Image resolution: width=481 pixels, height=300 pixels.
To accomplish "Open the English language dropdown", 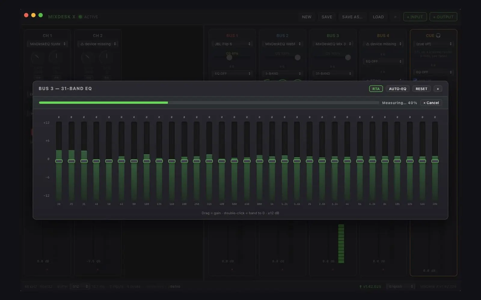I will pyautogui.click(x=400, y=286).
